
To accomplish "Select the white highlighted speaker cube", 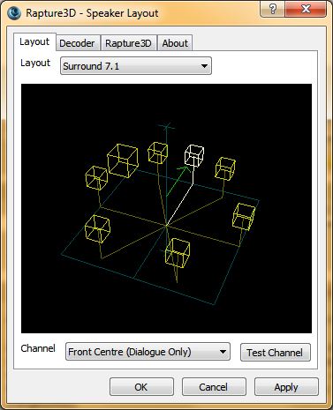I will point(194,156).
